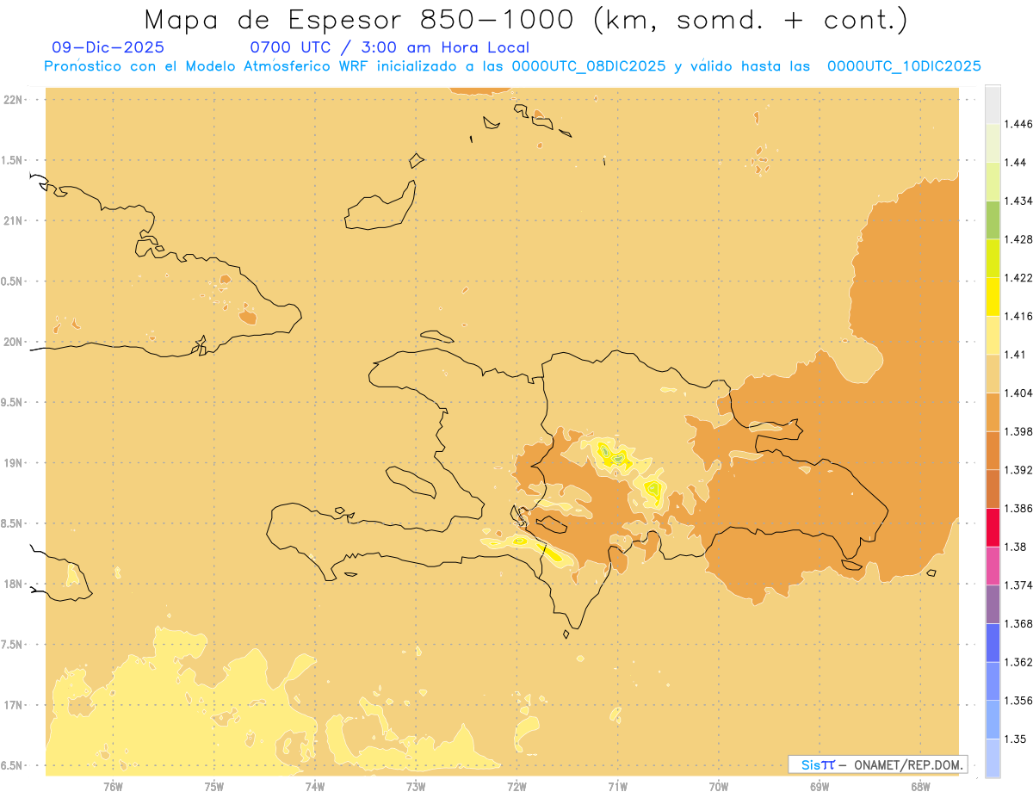This screenshot has height=798, width=1033.
Task: Click the pink swatch between 1.374 and 1.38
Action: click(993, 566)
